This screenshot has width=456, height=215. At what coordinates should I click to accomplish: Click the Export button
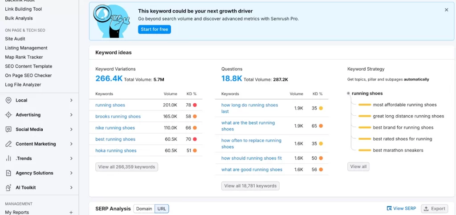tap(435, 209)
